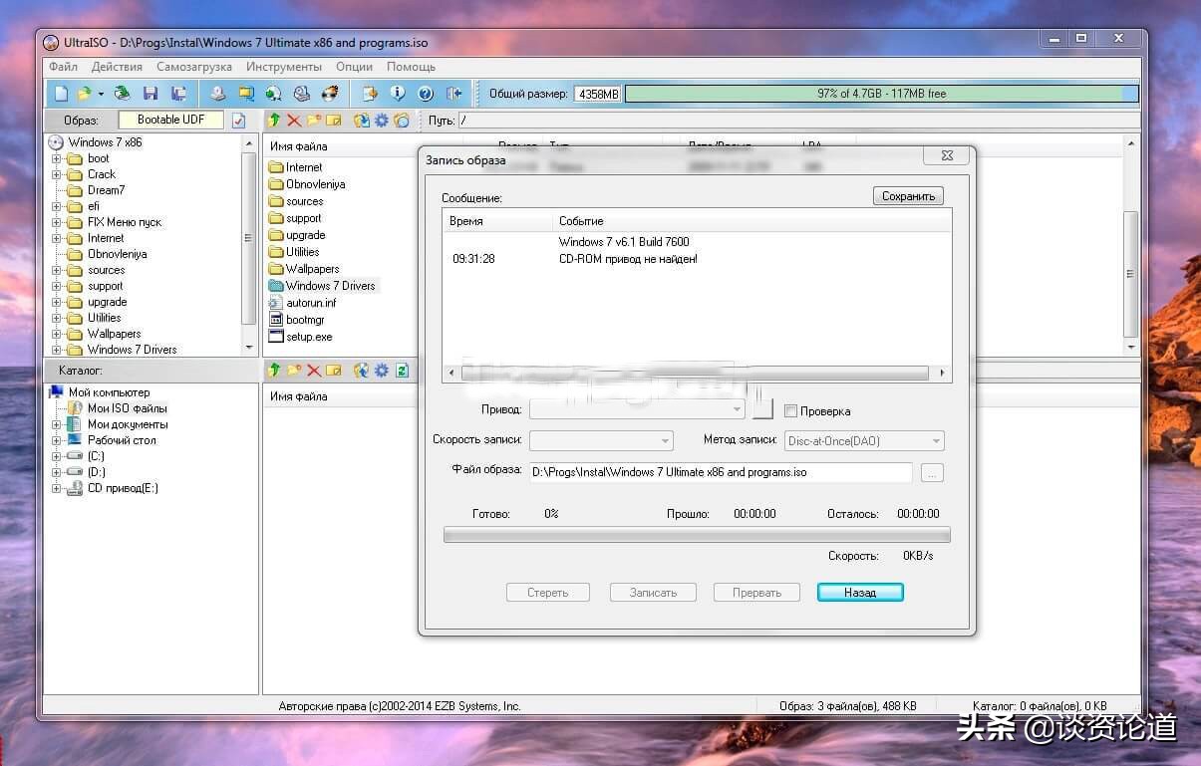Click the Info icon in main toolbar

(x=398, y=94)
